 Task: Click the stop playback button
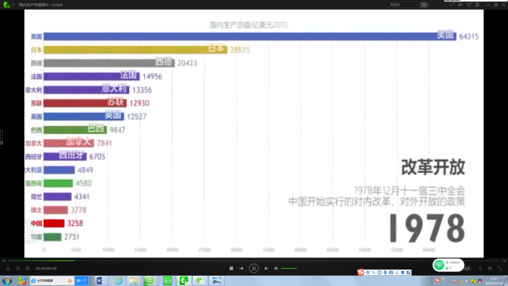coord(231,268)
